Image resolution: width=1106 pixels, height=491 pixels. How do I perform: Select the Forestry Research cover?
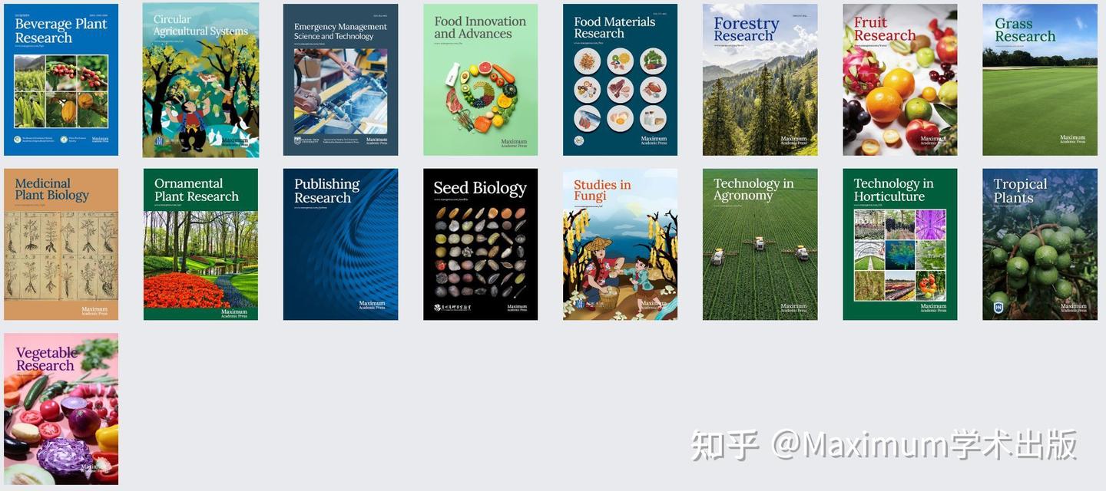[x=760, y=80]
